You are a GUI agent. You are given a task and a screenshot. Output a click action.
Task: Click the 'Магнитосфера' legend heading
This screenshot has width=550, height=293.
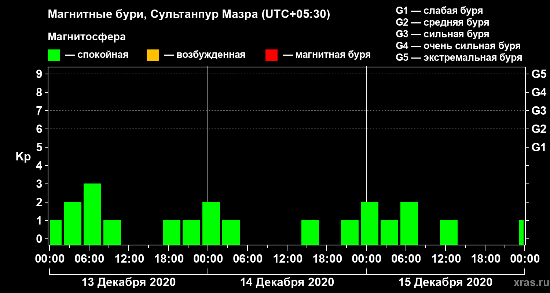(x=87, y=37)
